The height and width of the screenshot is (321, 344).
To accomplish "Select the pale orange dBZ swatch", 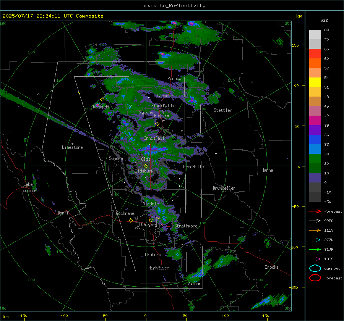I will (x=315, y=73).
